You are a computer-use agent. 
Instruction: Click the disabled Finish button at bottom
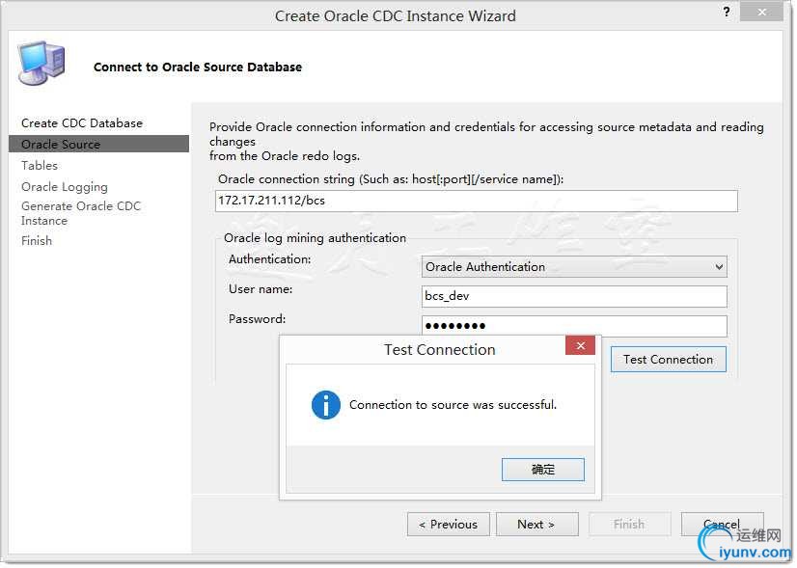[629, 525]
